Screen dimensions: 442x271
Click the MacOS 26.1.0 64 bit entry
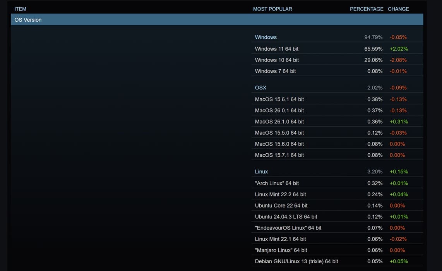tap(279, 122)
